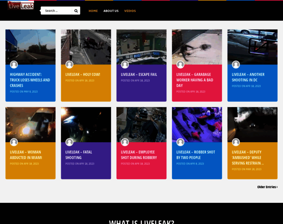Click author avatar on Employee Shot card
The height and width of the screenshot is (224, 283).
[125, 142]
